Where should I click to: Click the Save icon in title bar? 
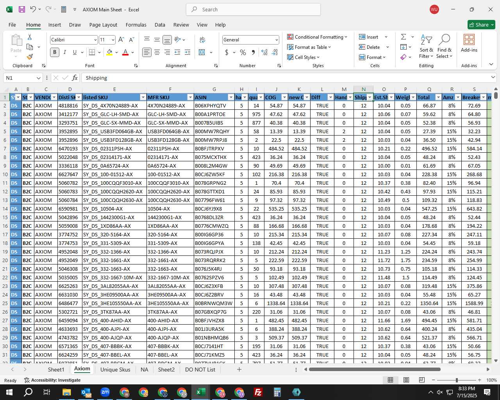point(22,9)
